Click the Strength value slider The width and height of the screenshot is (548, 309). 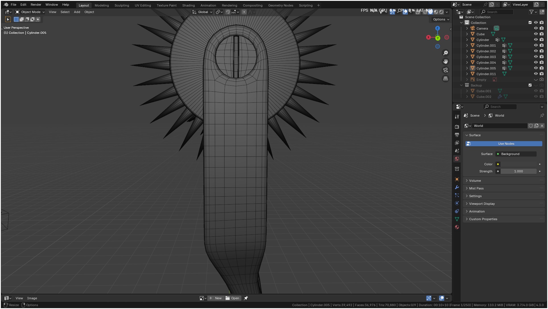[x=518, y=171]
